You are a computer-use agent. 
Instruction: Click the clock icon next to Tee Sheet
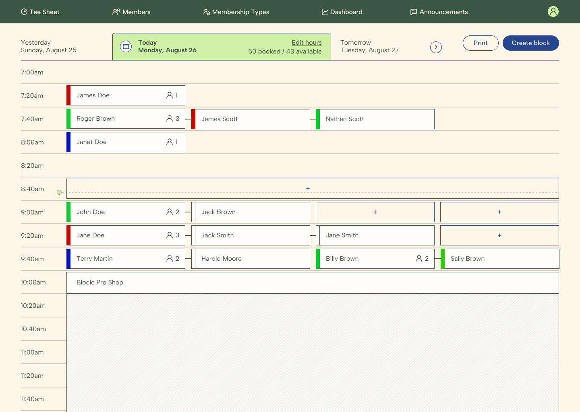(x=24, y=12)
